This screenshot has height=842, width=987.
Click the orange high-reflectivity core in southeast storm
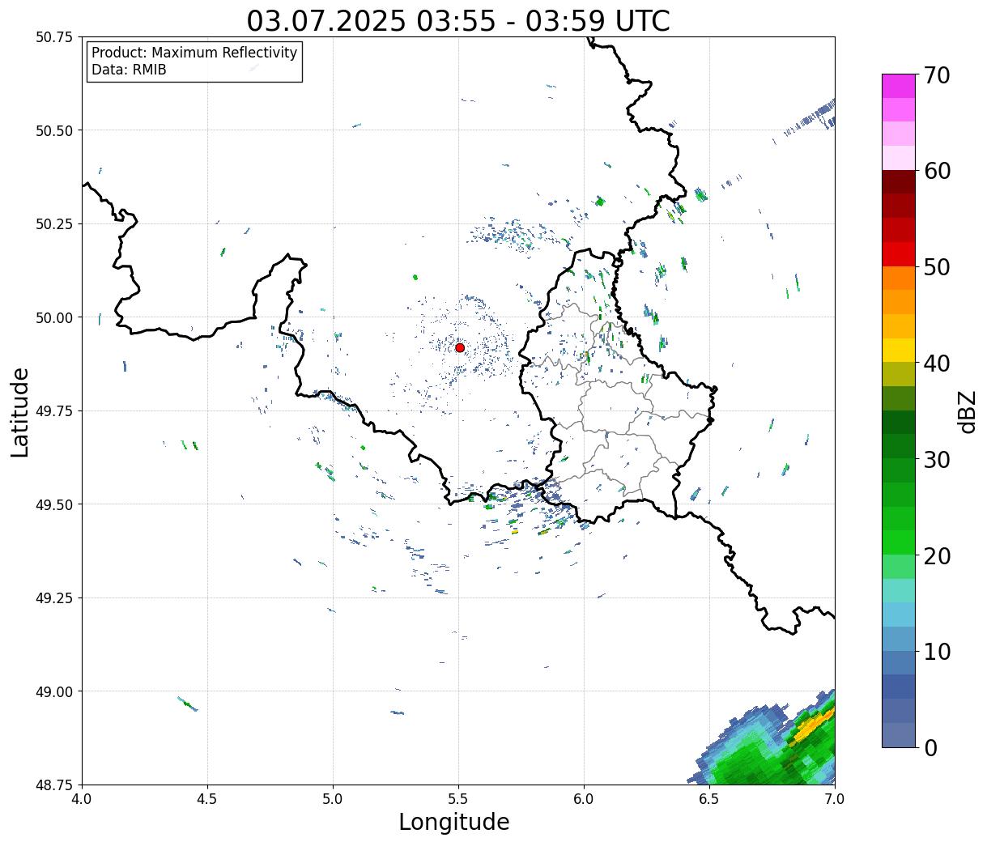812,725
